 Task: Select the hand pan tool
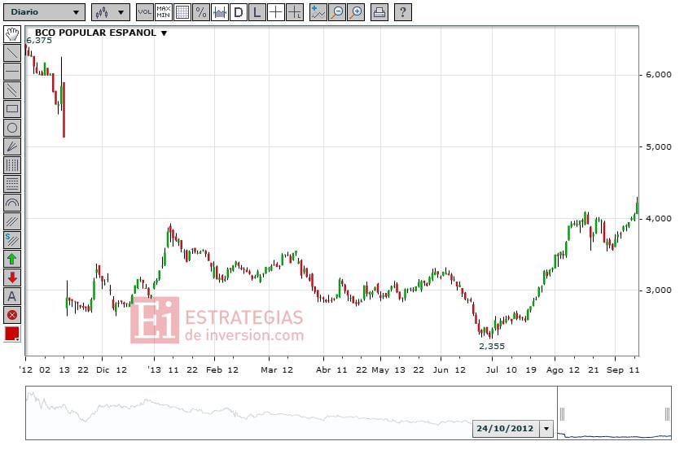pos(12,34)
